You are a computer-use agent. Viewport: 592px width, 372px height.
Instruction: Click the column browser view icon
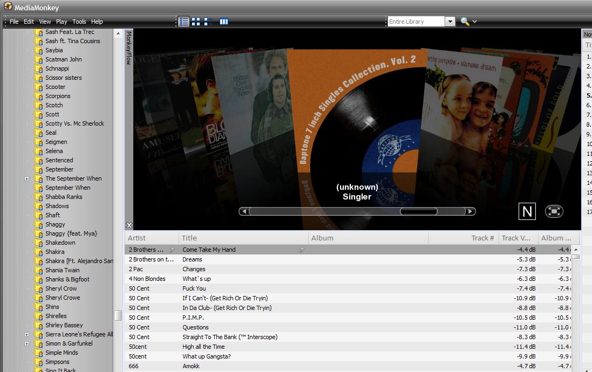[x=224, y=22]
